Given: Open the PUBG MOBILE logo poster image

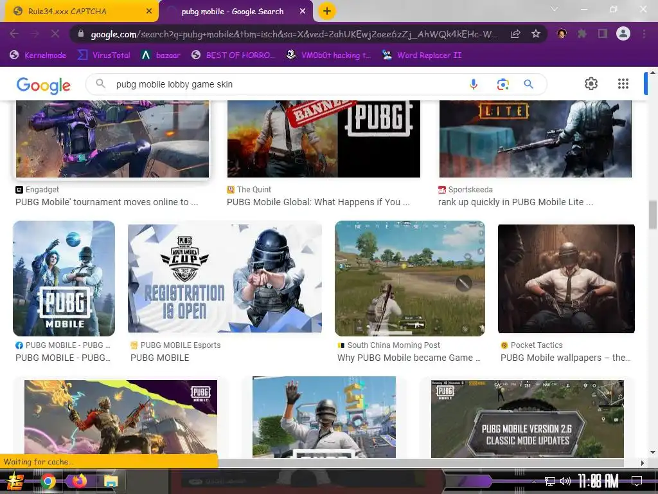Looking at the screenshot, I should click(x=64, y=278).
